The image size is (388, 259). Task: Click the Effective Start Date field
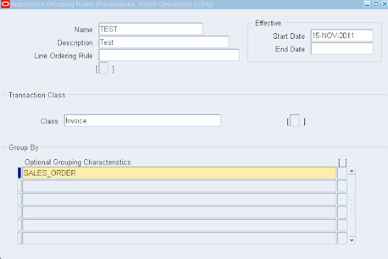(342, 36)
